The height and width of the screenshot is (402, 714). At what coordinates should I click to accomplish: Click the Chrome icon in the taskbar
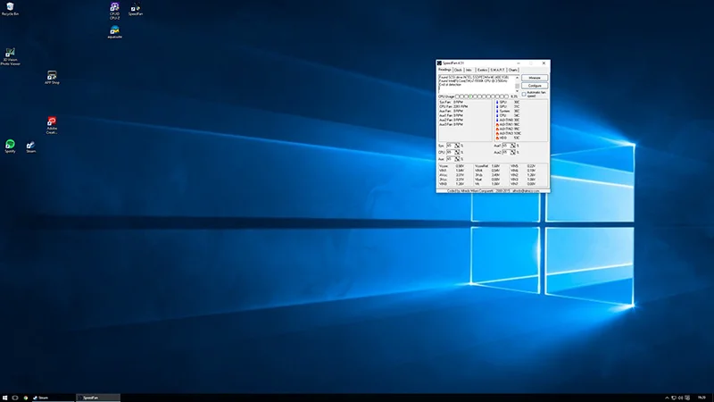tap(26, 398)
